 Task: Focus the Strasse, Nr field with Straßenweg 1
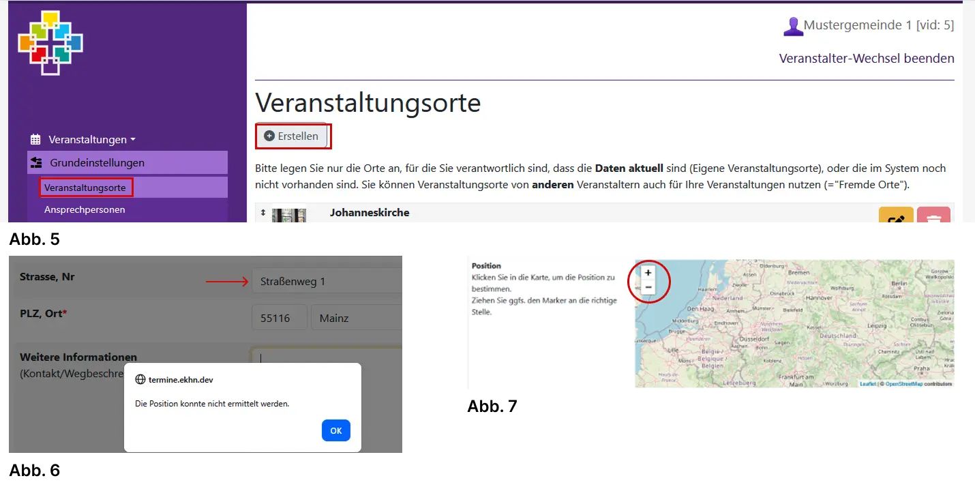(327, 280)
